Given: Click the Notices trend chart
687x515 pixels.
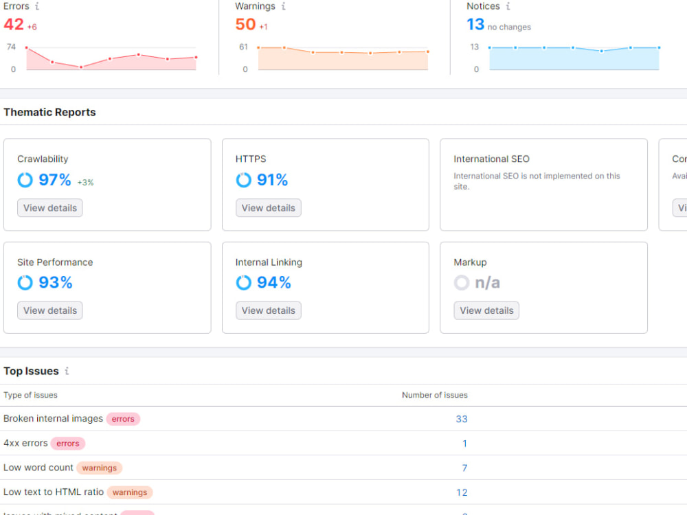Looking at the screenshot, I should click(574, 58).
